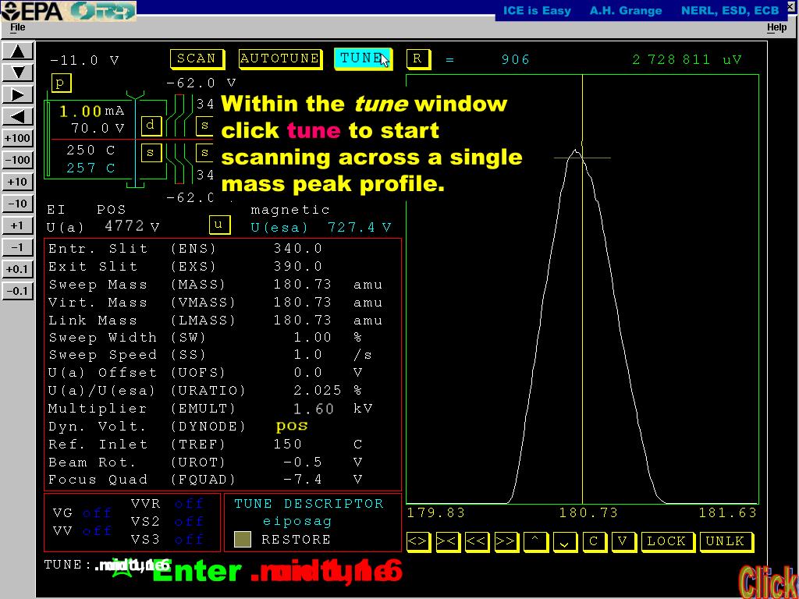This screenshot has width=799, height=599.
Task: Decrease value with the -10 button
Action: point(18,204)
